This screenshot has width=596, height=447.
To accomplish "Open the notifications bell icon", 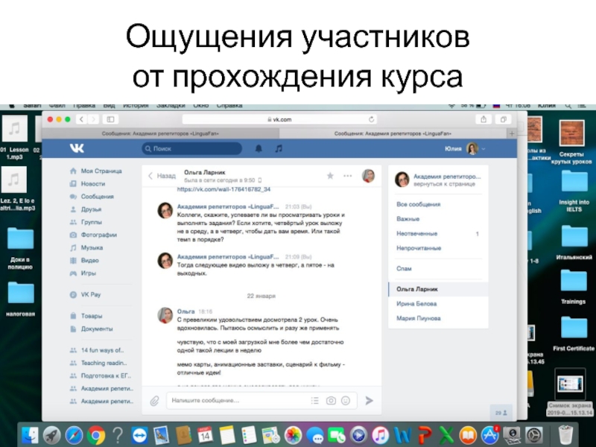I will click(x=259, y=149).
